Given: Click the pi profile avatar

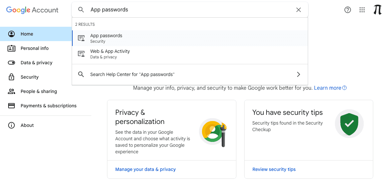Looking at the screenshot, I should click(377, 10).
